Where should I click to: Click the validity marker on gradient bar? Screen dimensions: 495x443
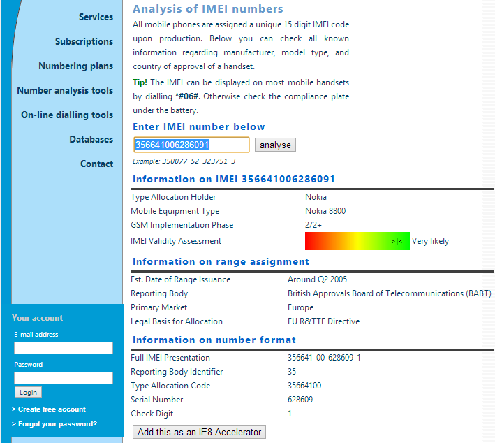coord(397,242)
